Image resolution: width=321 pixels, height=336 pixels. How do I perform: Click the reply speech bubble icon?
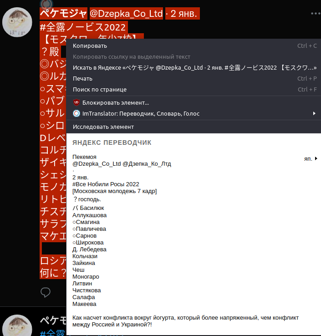[x=46, y=292]
